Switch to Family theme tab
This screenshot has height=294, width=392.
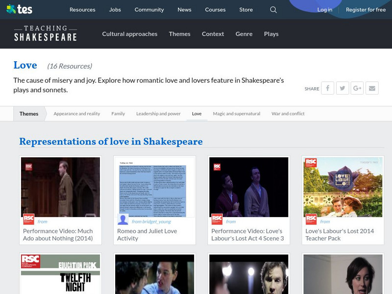[x=118, y=114]
